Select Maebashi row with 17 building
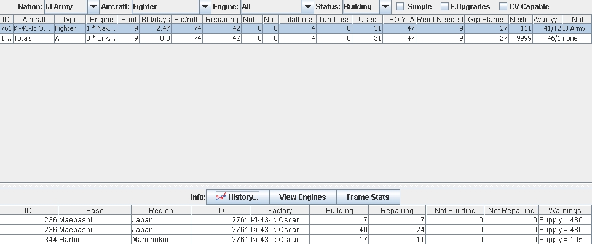Screen dimensions: 592x244 click(296, 220)
